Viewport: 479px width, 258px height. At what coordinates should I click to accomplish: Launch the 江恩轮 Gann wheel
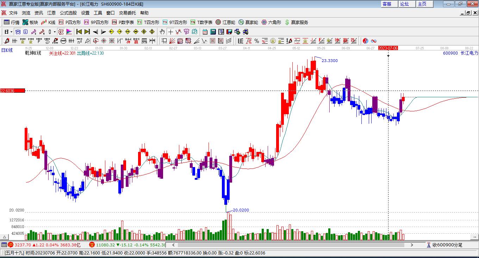(x=225, y=22)
